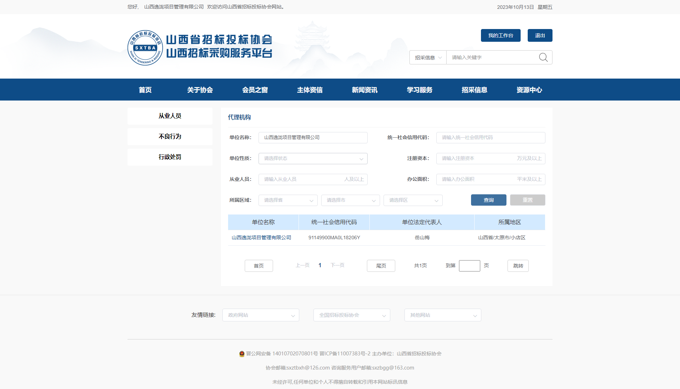Select 不良行为 in sidebar
This screenshot has height=389, width=680.
pyautogui.click(x=170, y=137)
